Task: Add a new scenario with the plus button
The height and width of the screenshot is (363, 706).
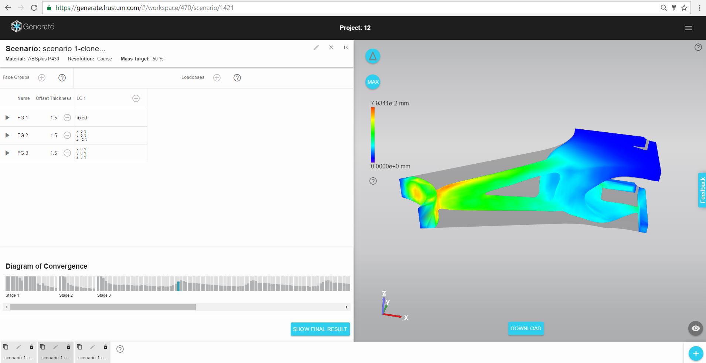Action: (696, 354)
